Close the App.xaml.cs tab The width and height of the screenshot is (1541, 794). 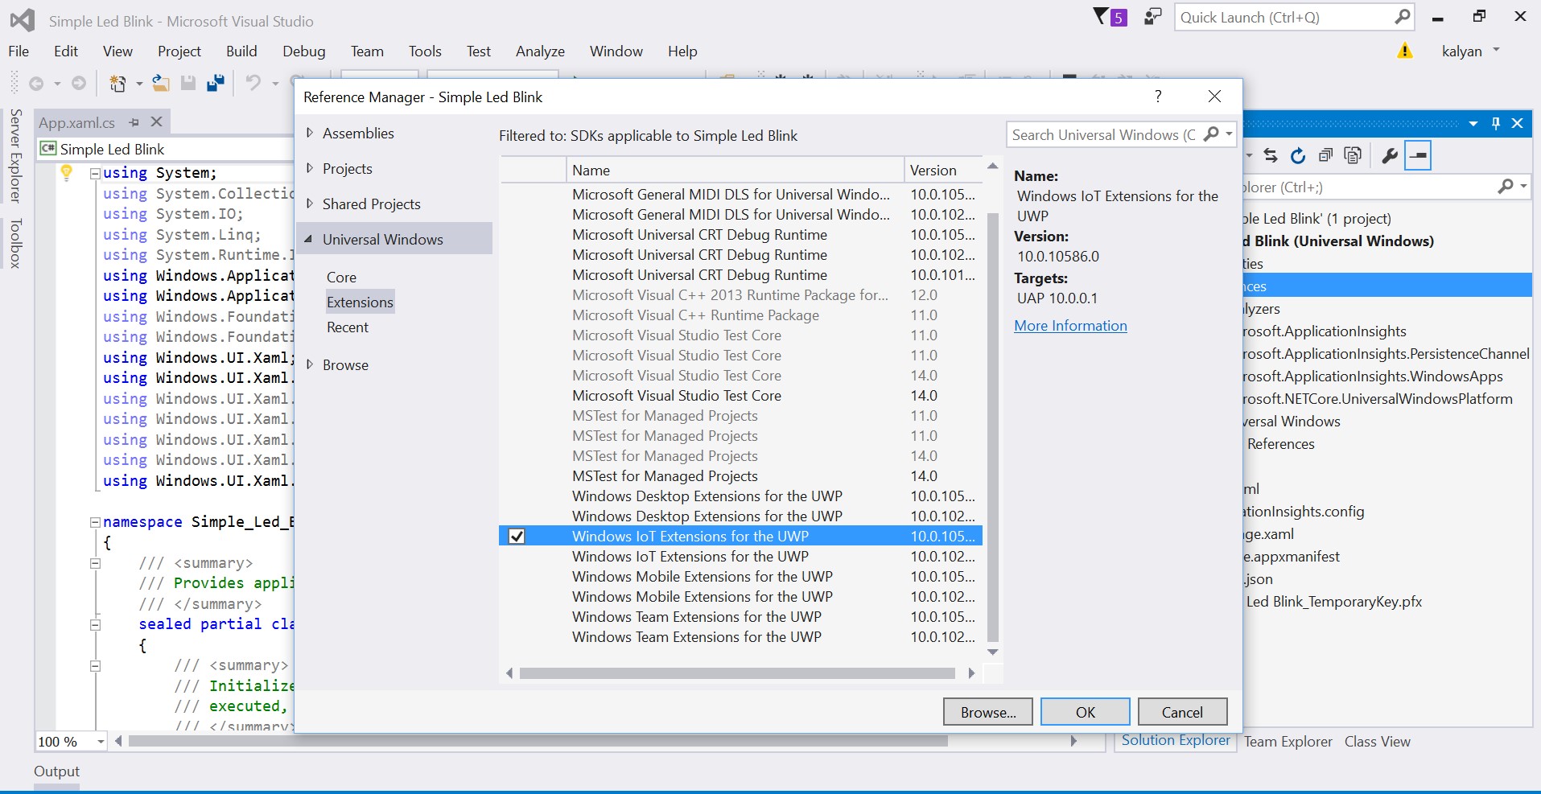[x=157, y=121]
